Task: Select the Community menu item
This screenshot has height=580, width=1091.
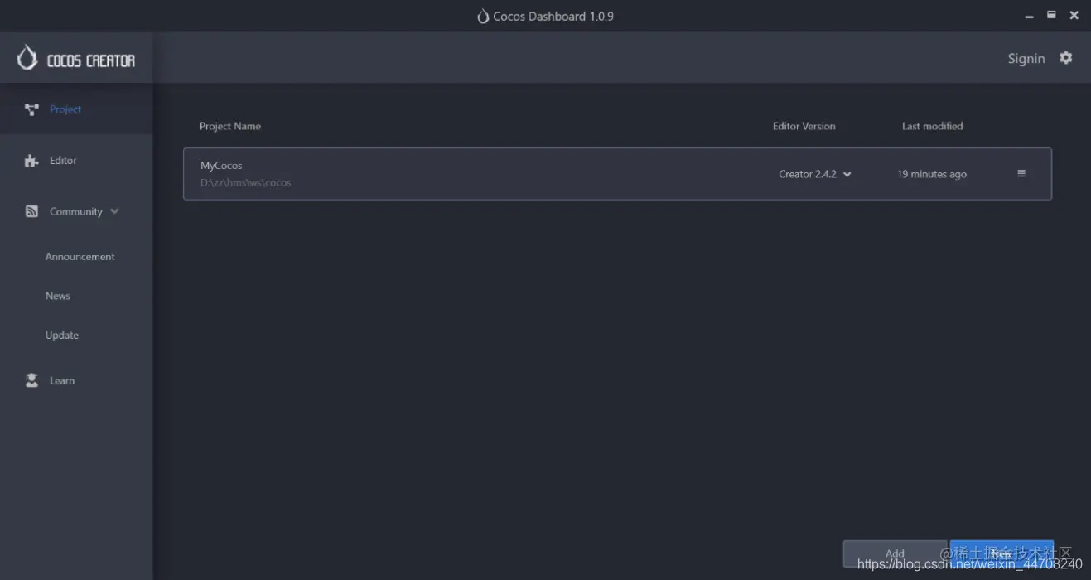Action: (x=76, y=211)
